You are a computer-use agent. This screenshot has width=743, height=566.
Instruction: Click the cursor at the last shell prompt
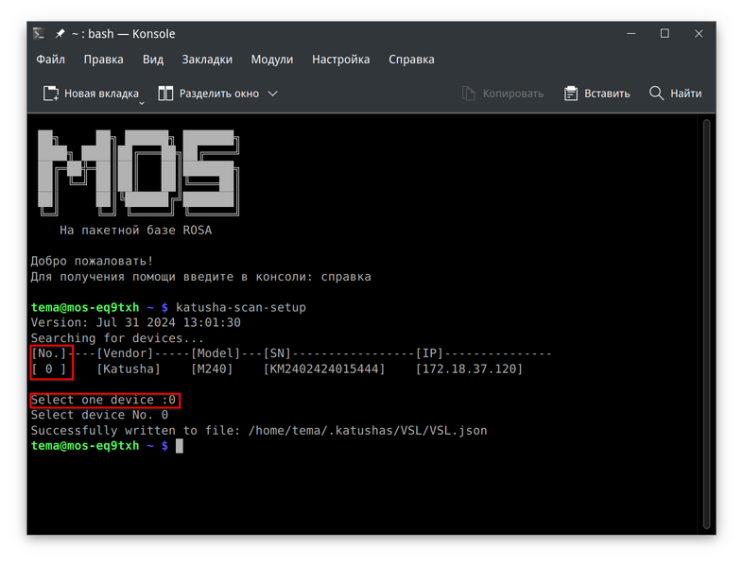point(179,446)
